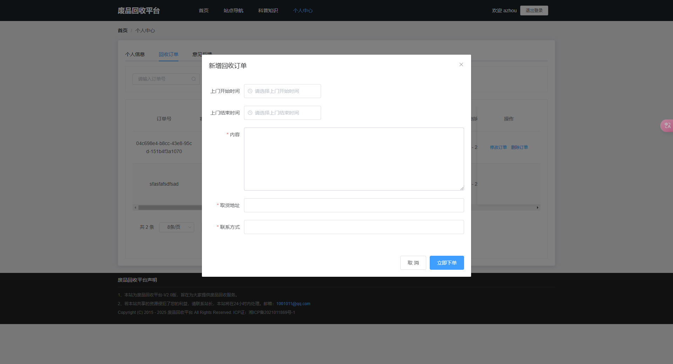The width and height of the screenshot is (673, 364).
Task: Click the 取消 button
Action: (x=413, y=263)
